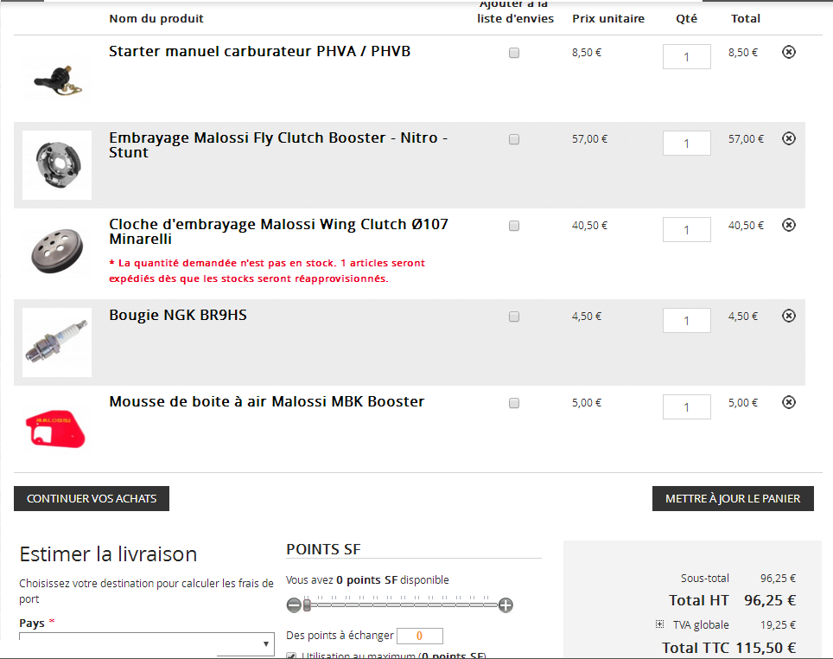Viewport: 833px width, 659px height.
Task: Remove Starter manuel carburateur from cart
Action: tap(789, 52)
